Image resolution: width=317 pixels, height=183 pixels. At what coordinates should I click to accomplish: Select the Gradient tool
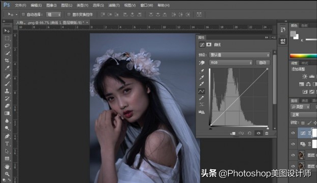pos(7,113)
